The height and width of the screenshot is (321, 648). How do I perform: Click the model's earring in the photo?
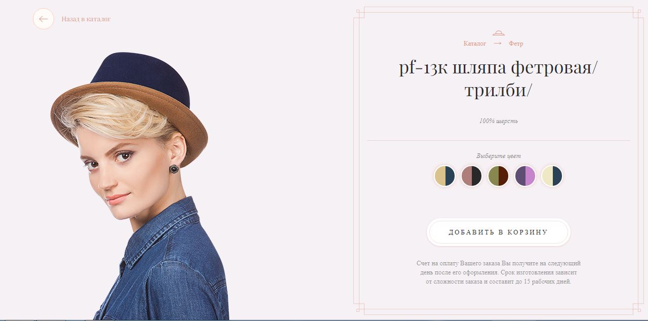174,169
